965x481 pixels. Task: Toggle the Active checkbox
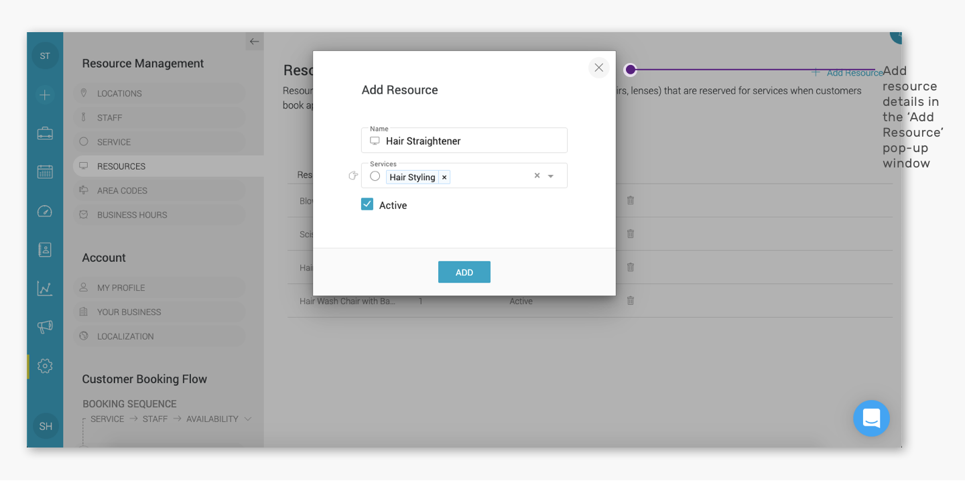(367, 204)
